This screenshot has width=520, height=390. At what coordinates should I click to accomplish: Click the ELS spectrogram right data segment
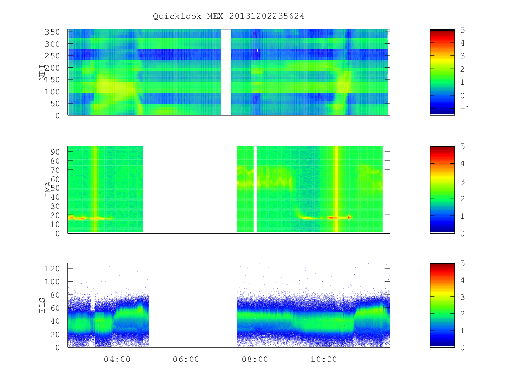pyautogui.click(x=313, y=305)
